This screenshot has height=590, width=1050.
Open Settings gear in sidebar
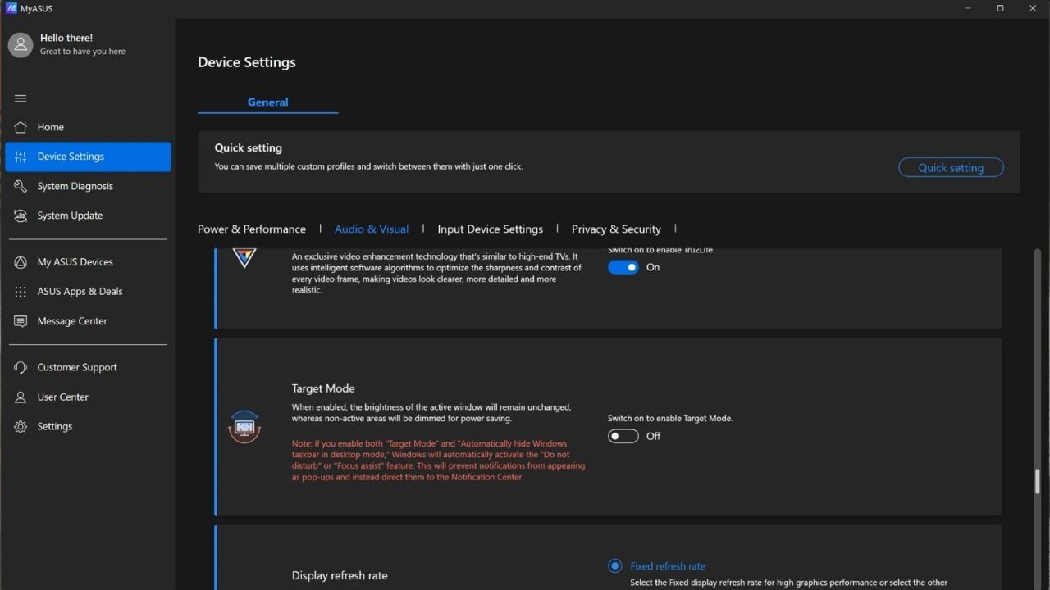21,426
